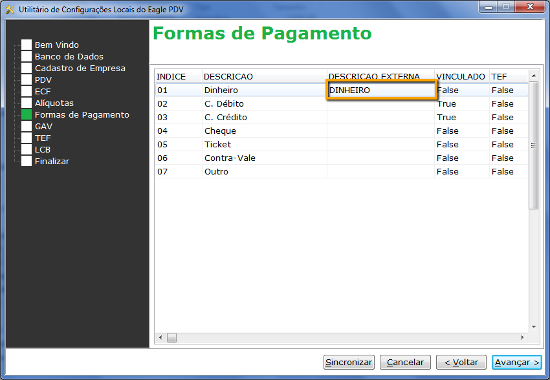Click the vertical scrollbar up arrow

tap(534, 76)
